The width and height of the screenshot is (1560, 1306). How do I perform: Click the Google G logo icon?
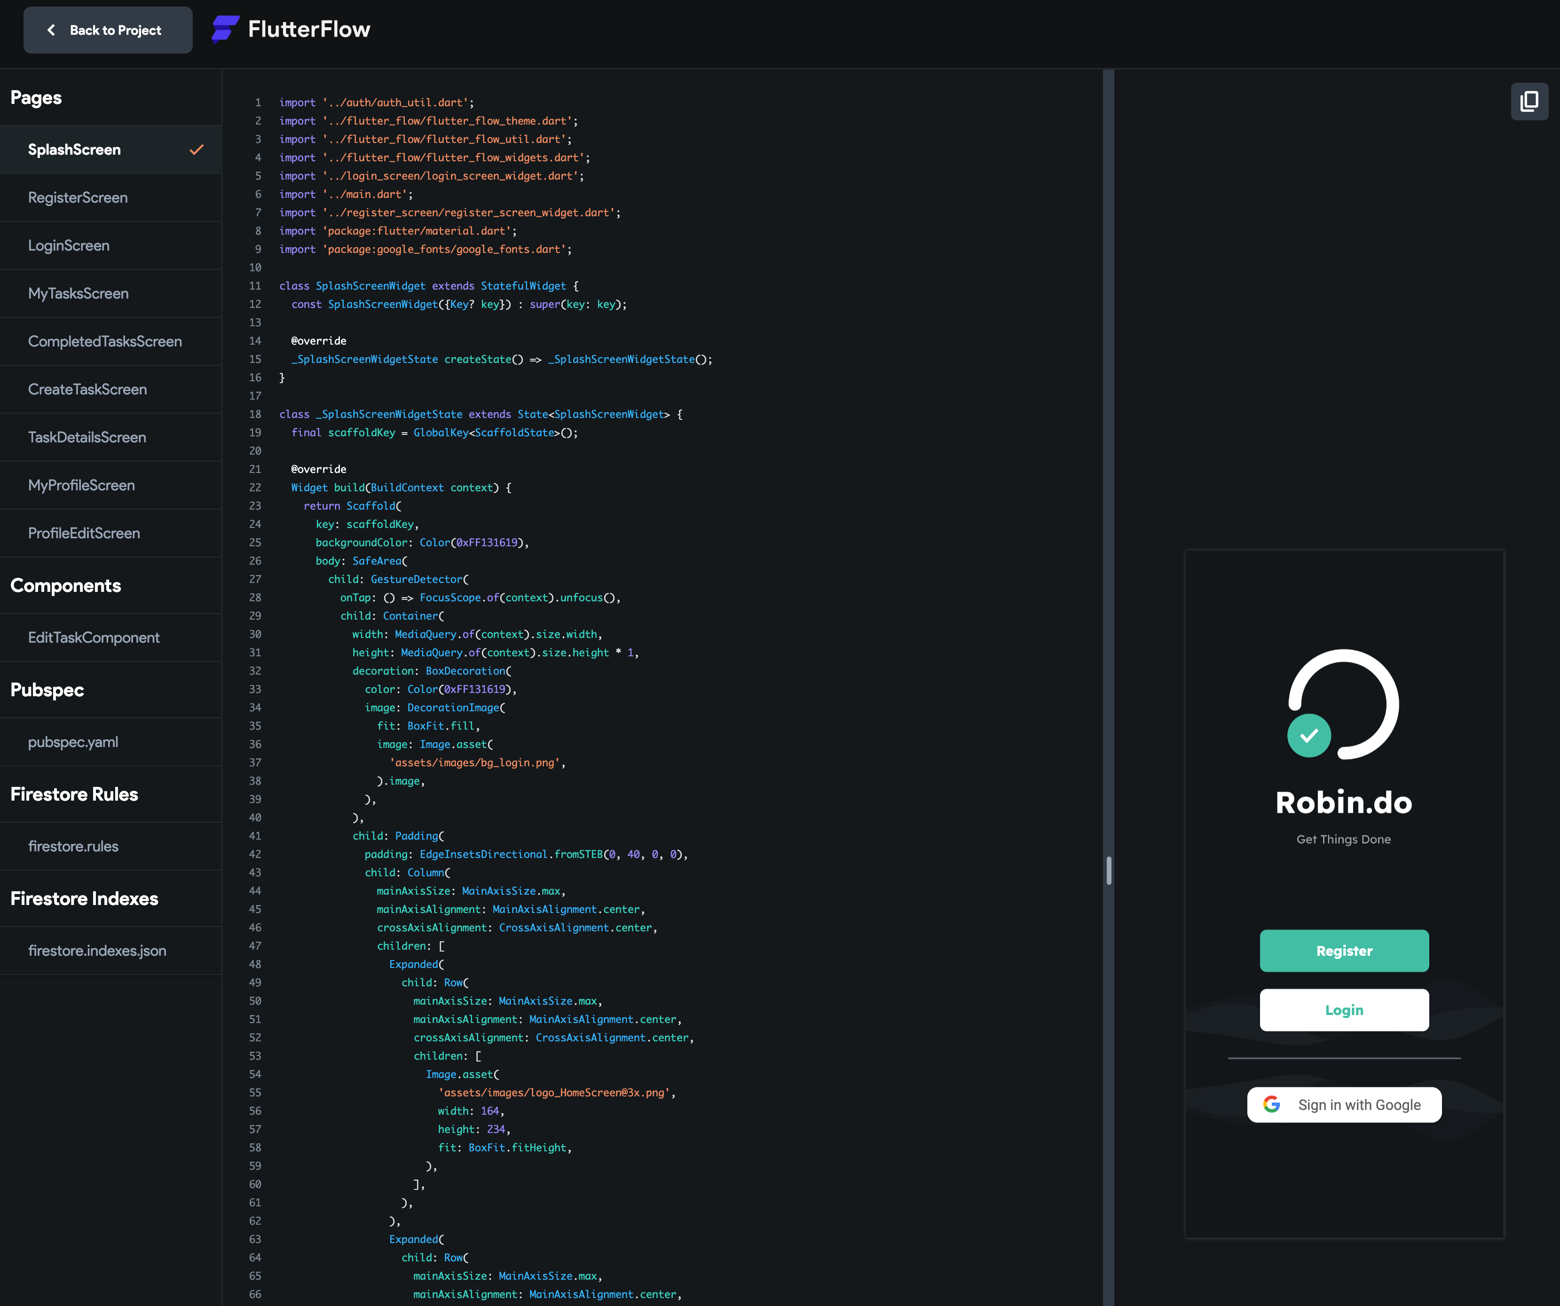tap(1272, 1104)
